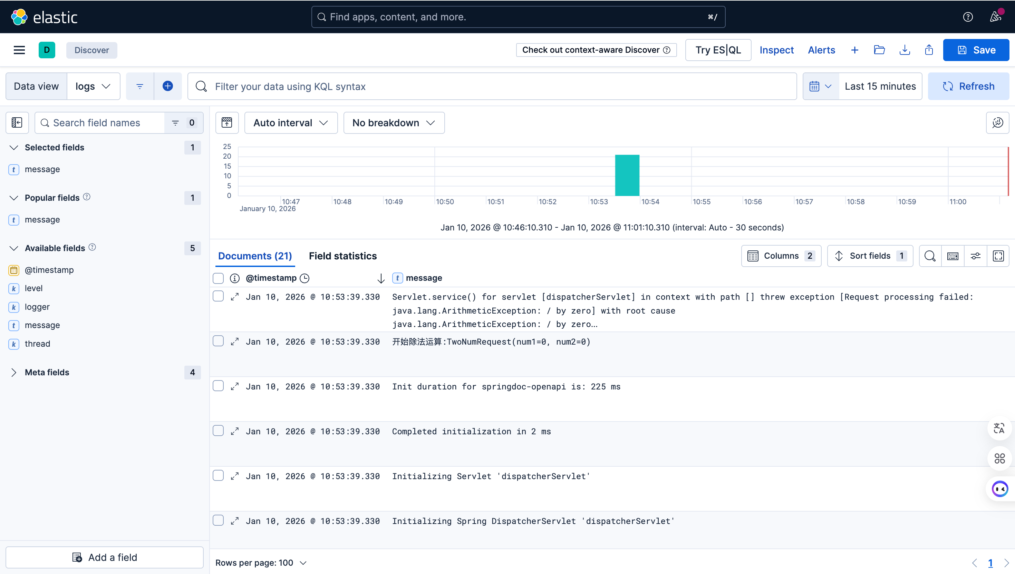Select the Servlet.service() exception row checkbox
This screenshot has width=1015, height=574.
click(x=218, y=296)
